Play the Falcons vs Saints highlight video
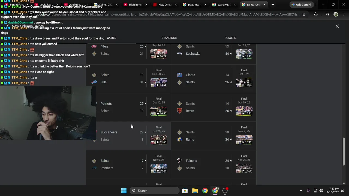The height and width of the screenshot is (196, 349). 244,168
